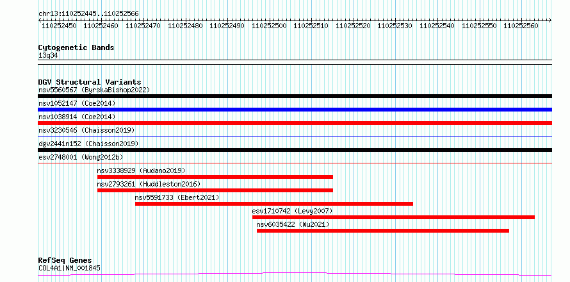Click the nsv1038914 (Coe2014) label

point(77,117)
